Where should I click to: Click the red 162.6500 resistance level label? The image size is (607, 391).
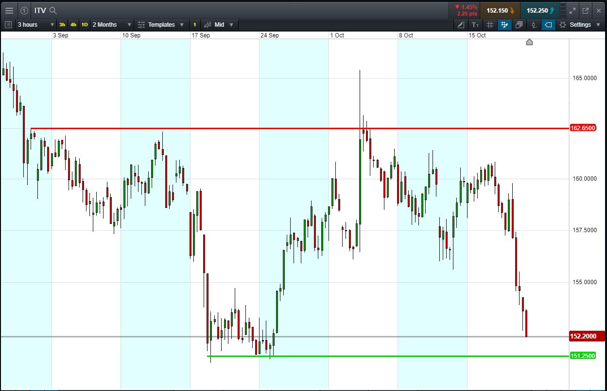click(x=582, y=128)
